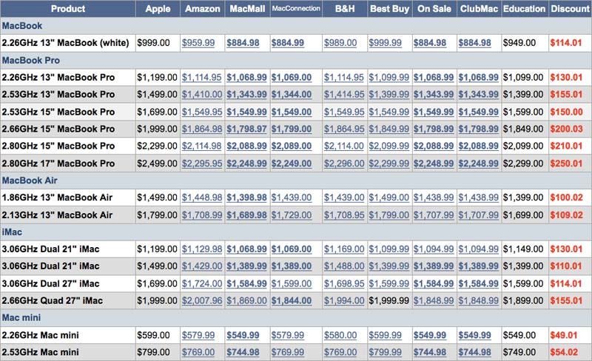
Task: Open Amazon's $1,724.00 27" iMac link
Action: pos(202,283)
